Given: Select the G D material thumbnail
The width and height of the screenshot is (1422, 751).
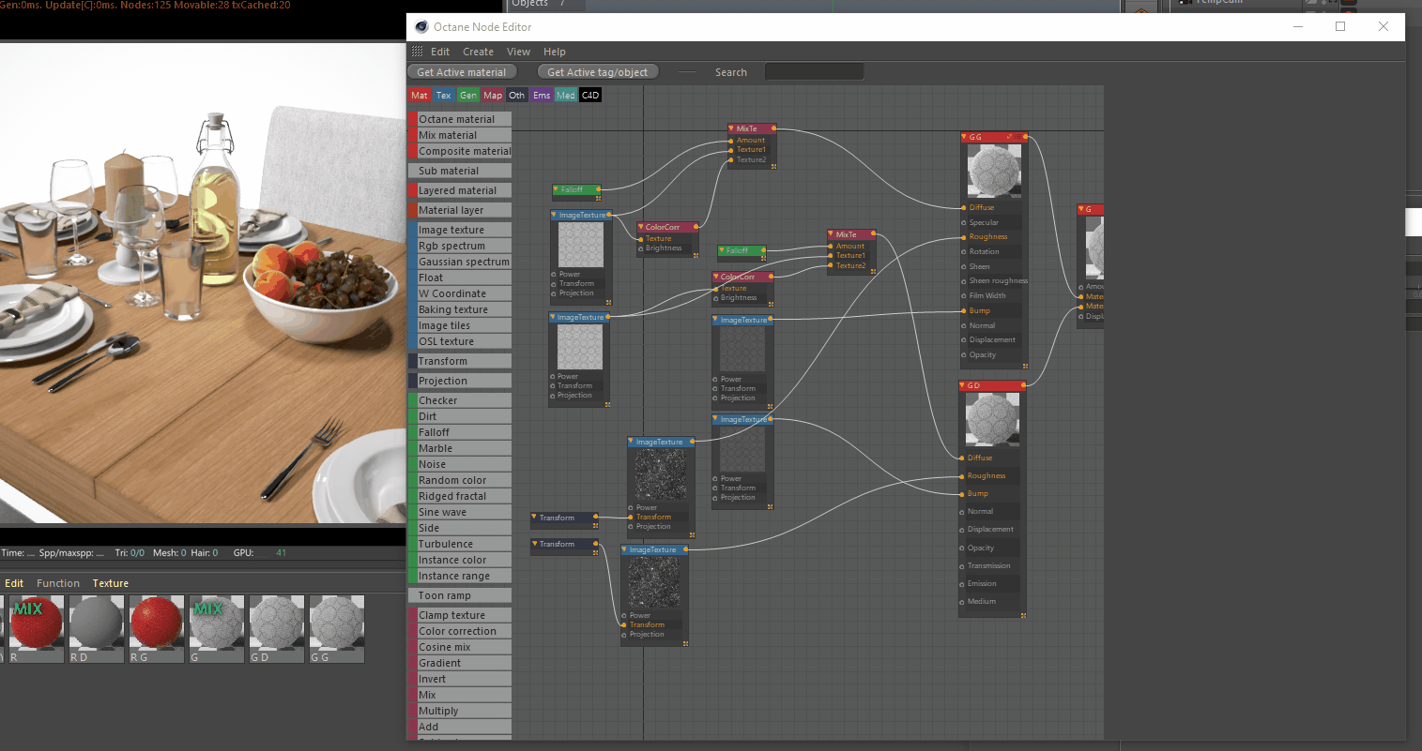Looking at the screenshot, I should 276,629.
